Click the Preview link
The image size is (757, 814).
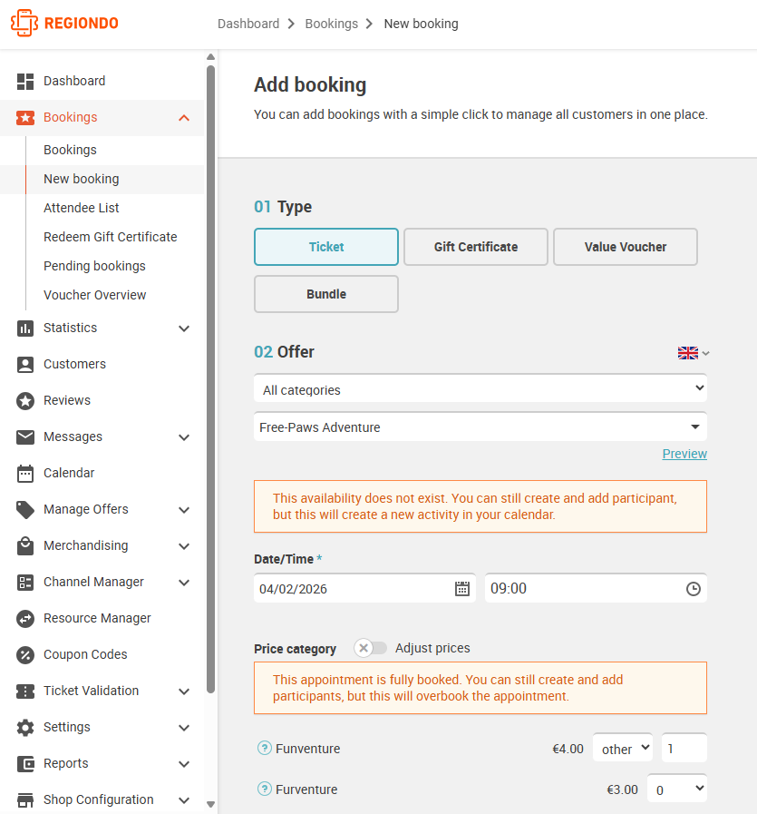click(684, 454)
